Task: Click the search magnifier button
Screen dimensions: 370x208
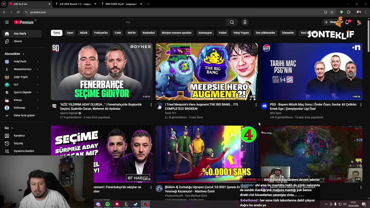Action: [x=232, y=22]
